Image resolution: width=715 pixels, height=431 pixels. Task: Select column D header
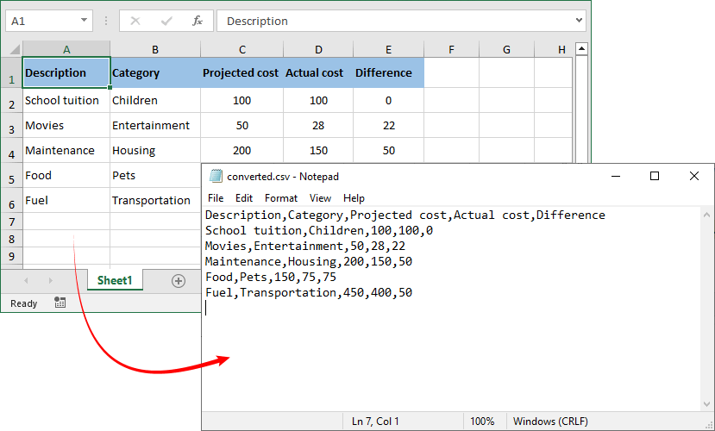318,49
